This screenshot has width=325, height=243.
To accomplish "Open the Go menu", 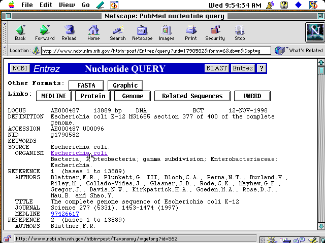I will 86,5.
